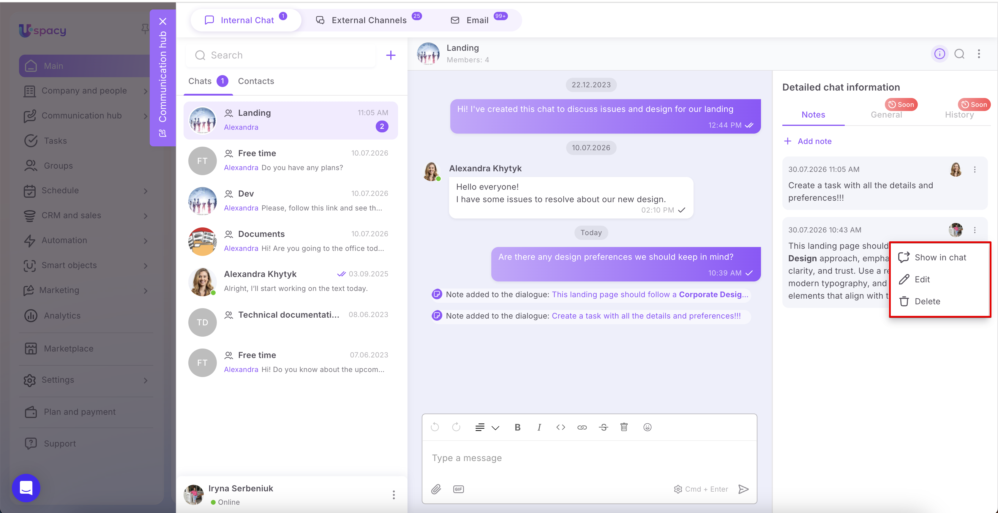Open send shortcut settings (Cmd + Enter)
The width and height of the screenshot is (998, 513).
pos(700,489)
